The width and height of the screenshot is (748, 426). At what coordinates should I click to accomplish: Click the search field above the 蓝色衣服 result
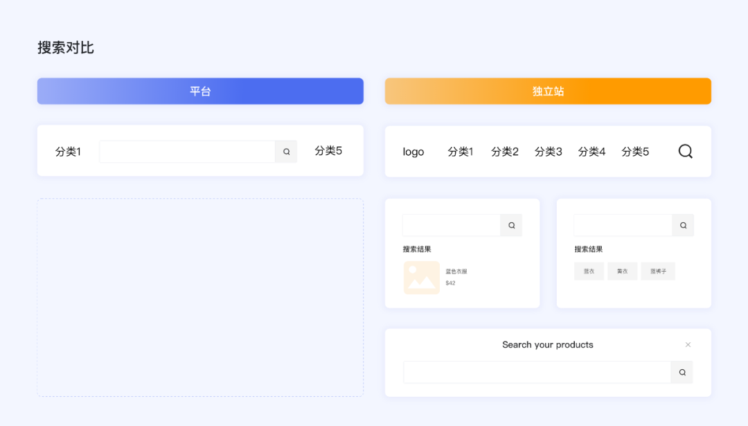452,225
